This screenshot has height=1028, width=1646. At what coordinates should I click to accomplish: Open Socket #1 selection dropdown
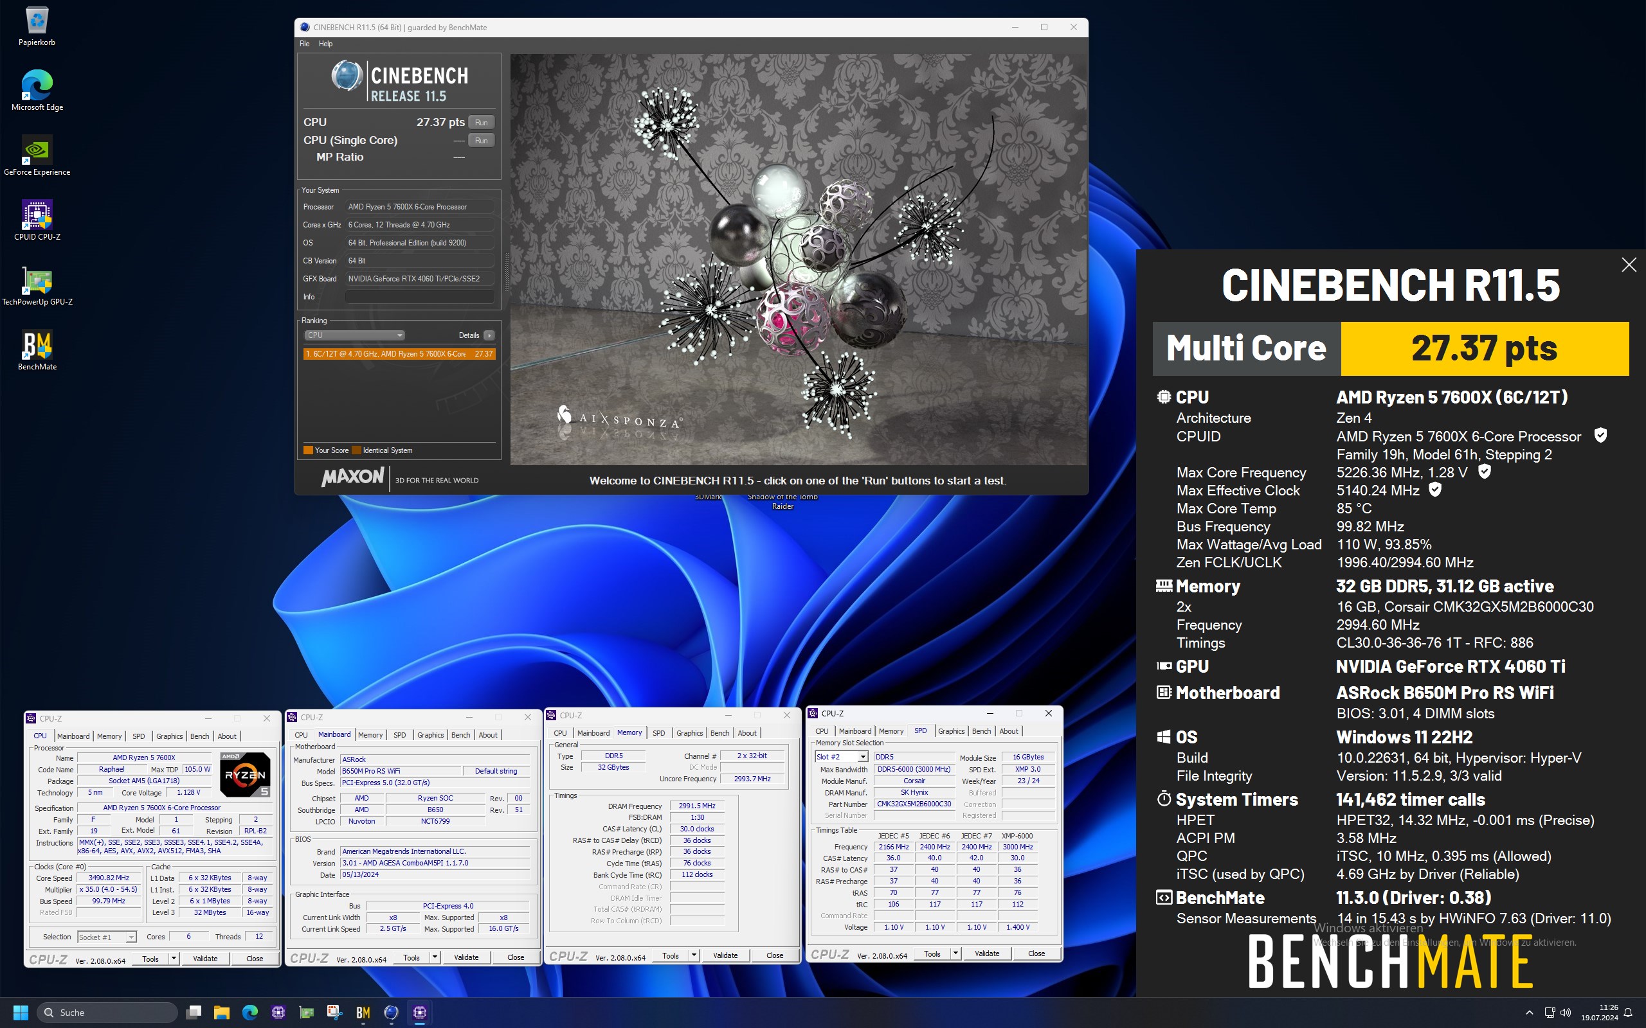click(x=107, y=937)
